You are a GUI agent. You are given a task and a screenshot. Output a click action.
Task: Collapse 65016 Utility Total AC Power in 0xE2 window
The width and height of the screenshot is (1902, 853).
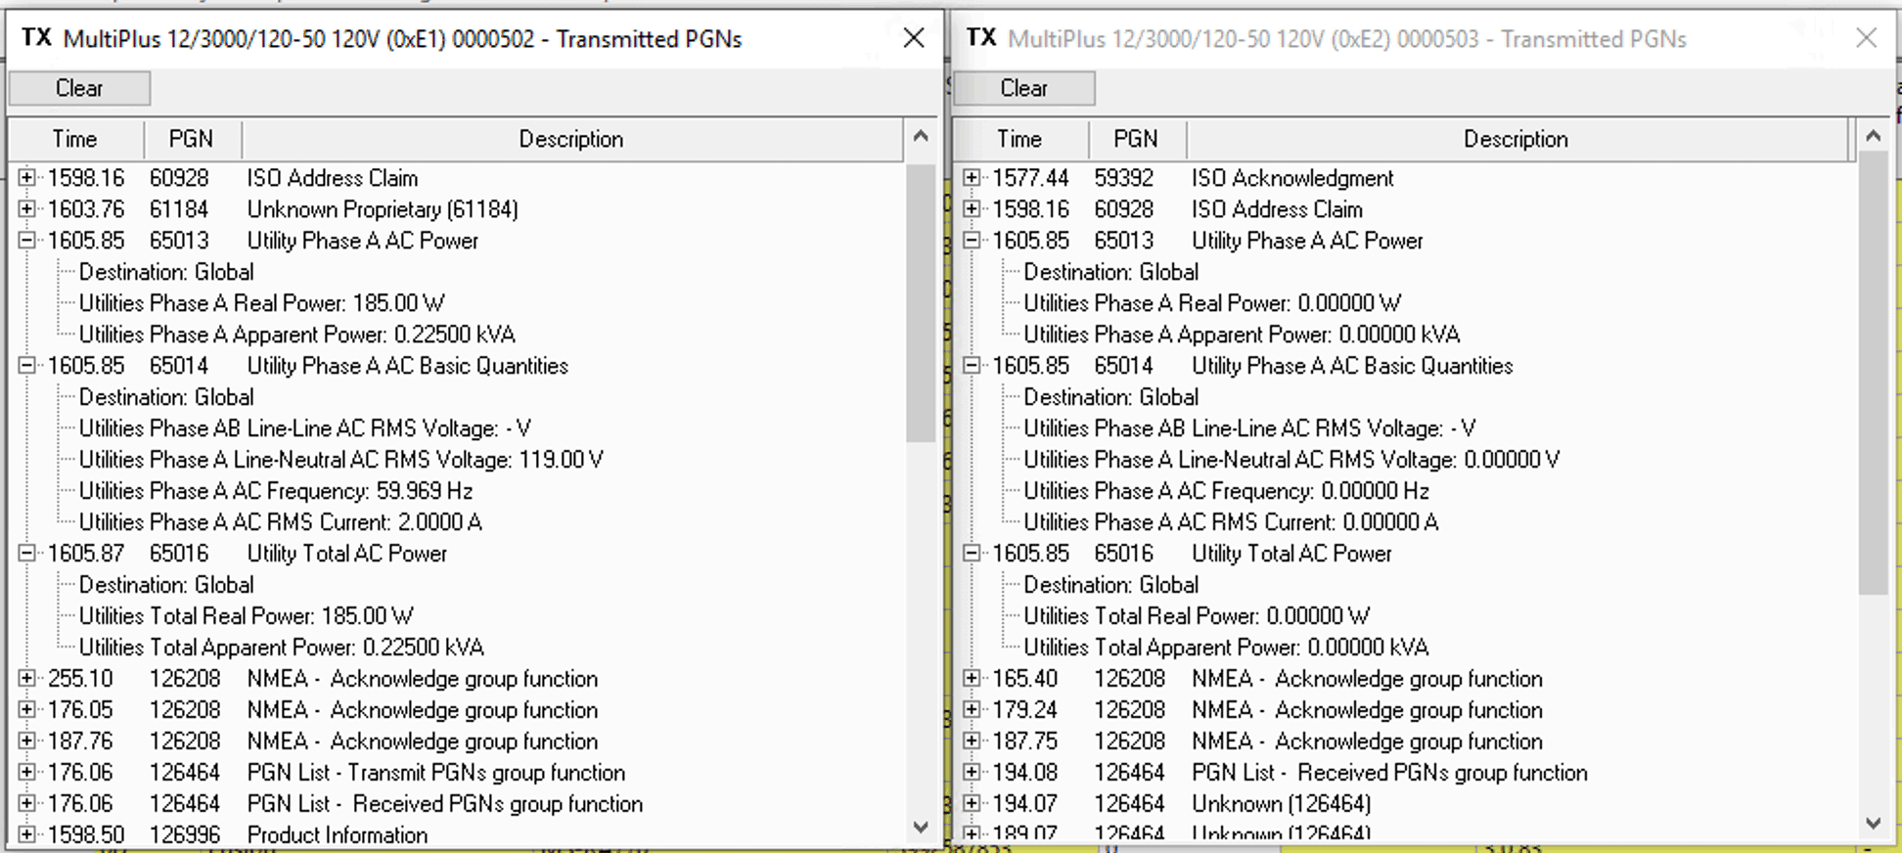click(972, 554)
